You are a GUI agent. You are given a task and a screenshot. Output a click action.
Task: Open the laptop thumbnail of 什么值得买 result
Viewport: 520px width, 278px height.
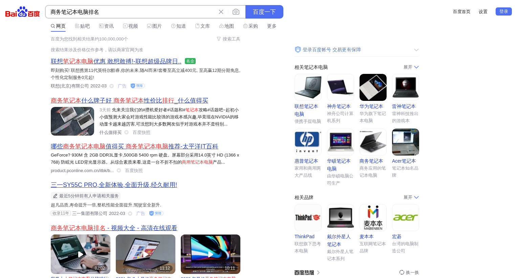[72, 121]
